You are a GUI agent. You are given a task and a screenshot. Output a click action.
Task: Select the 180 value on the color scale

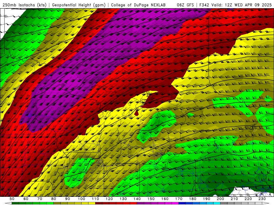tap(192, 199)
